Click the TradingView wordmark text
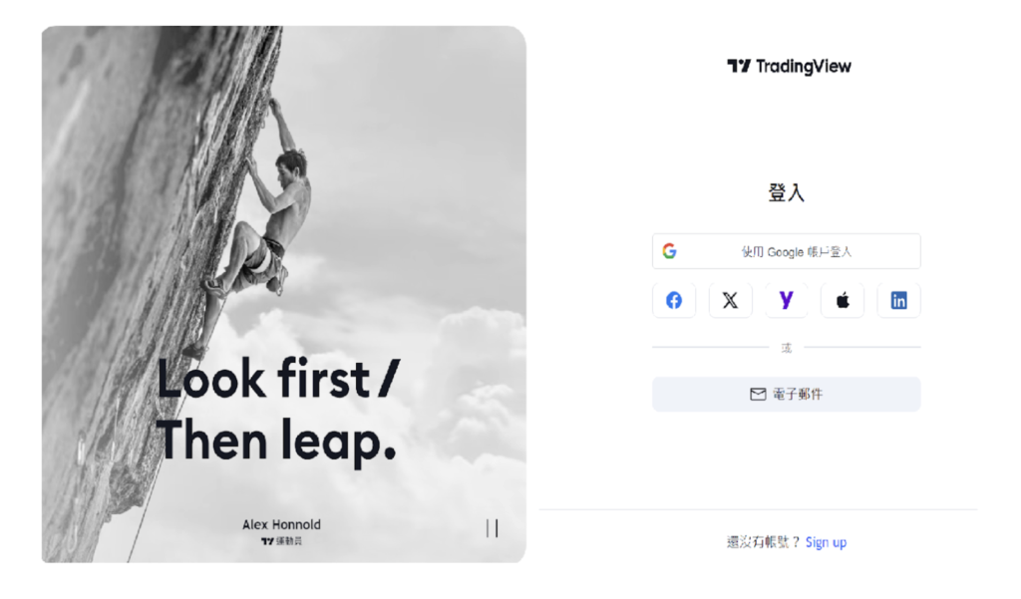Viewport: 1021px width, 599px height. (x=804, y=67)
